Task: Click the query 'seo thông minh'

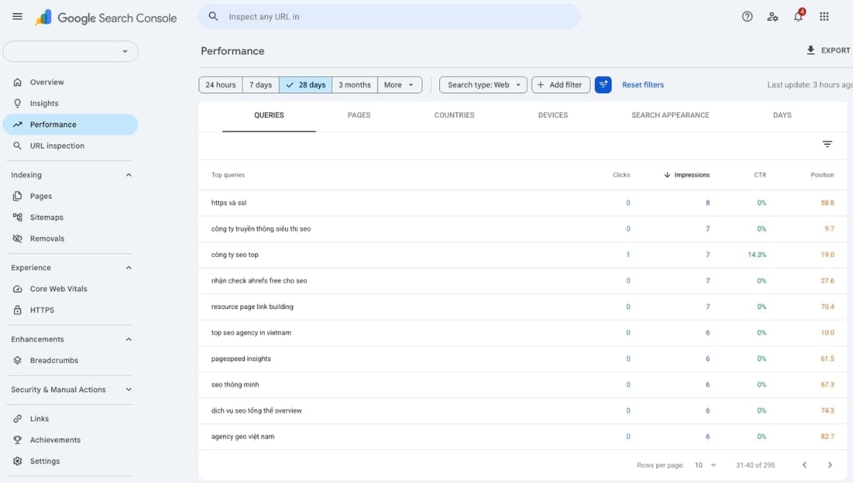Action: coord(235,384)
